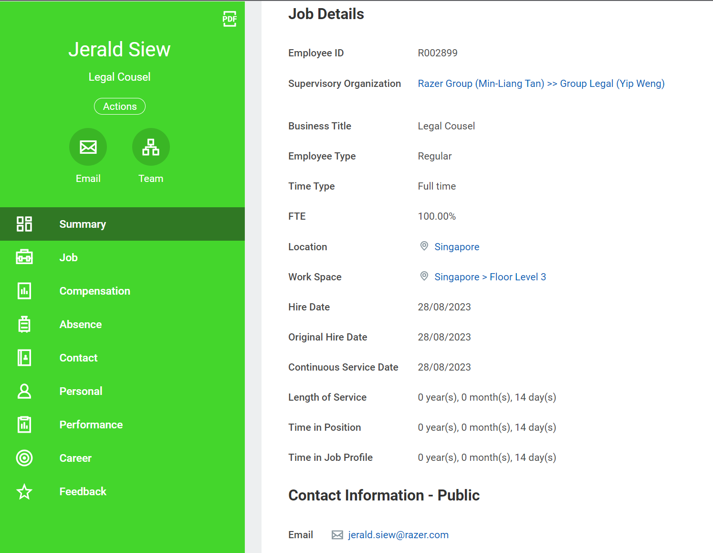Screen dimensions: 713x553
Task: Click the Hire Date value 28/08/2023
Action: 444,307
